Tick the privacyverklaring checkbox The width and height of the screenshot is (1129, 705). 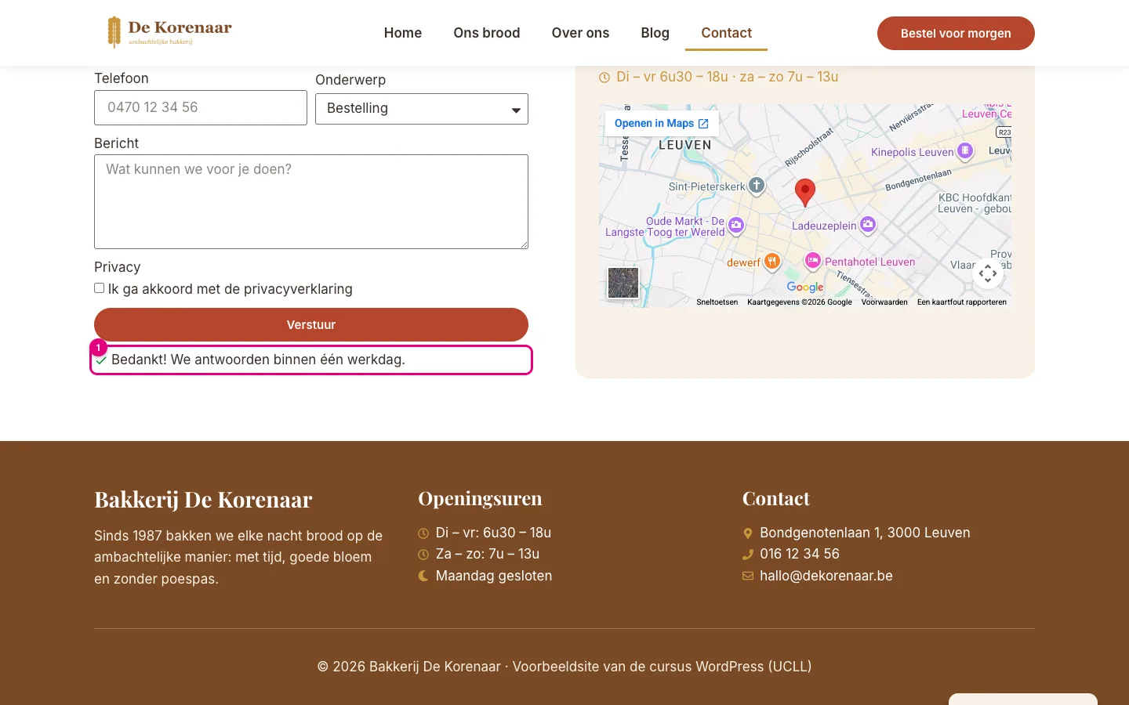coord(100,288)
